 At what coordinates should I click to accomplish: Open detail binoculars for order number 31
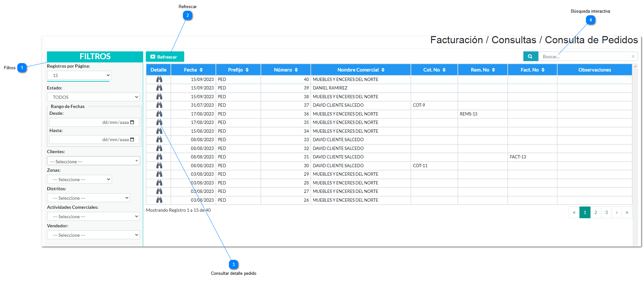tap(159, 157)
